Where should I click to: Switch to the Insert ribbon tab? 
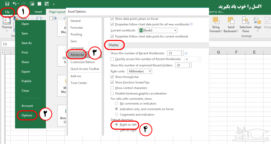pyautogui.click(x=38, y=12)
